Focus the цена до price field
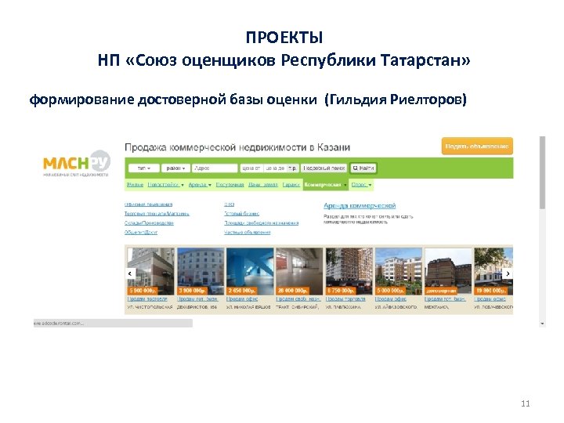 275,168
